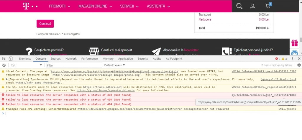Open the jquery-1.11.0.min.js:4 source link
The image size is (302, 140).
[278, 79]
